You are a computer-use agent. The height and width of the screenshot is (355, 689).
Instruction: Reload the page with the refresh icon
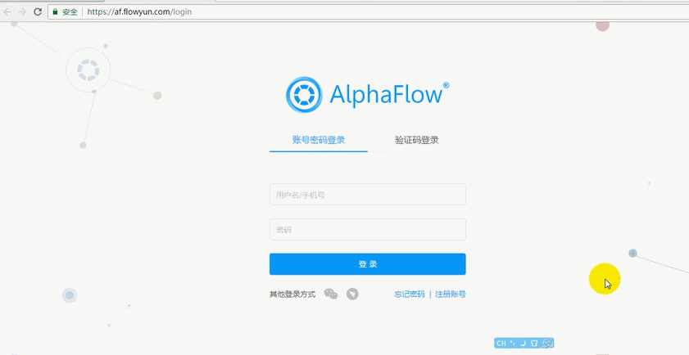38,11
